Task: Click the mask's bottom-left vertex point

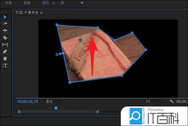Action: click(70, 82)
